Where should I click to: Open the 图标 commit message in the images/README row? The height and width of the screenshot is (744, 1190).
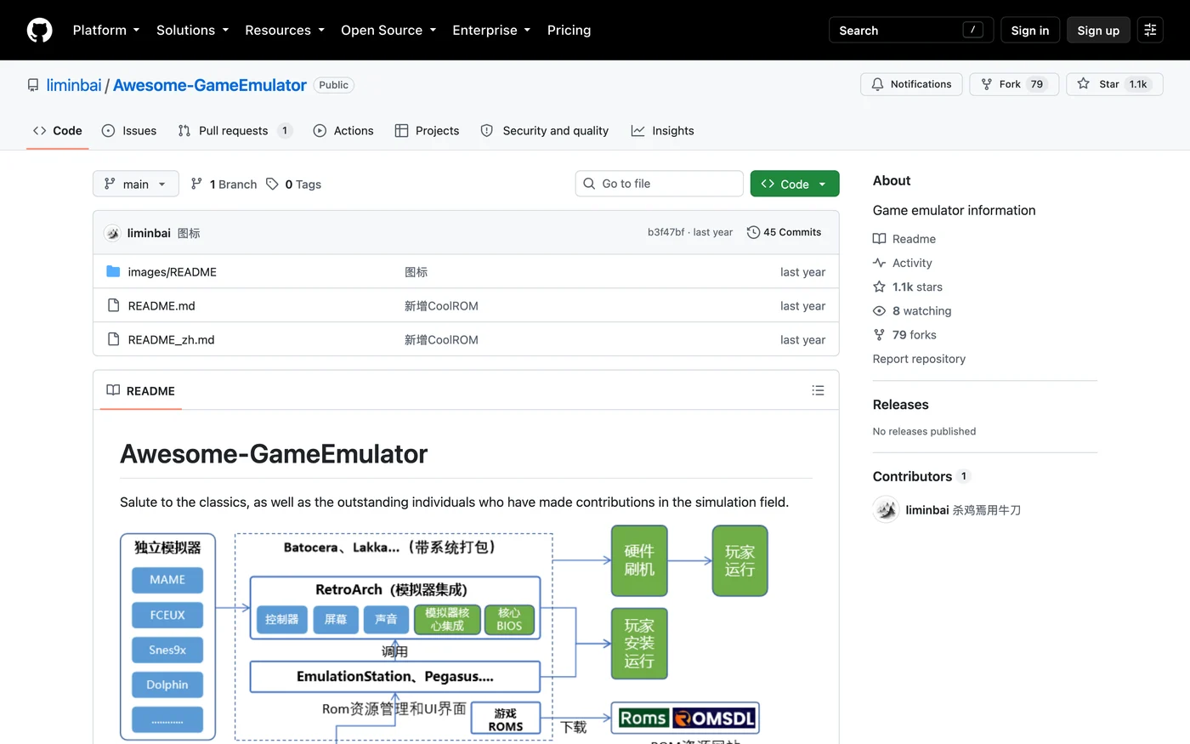pyautogui.click(x=416, y=272)
